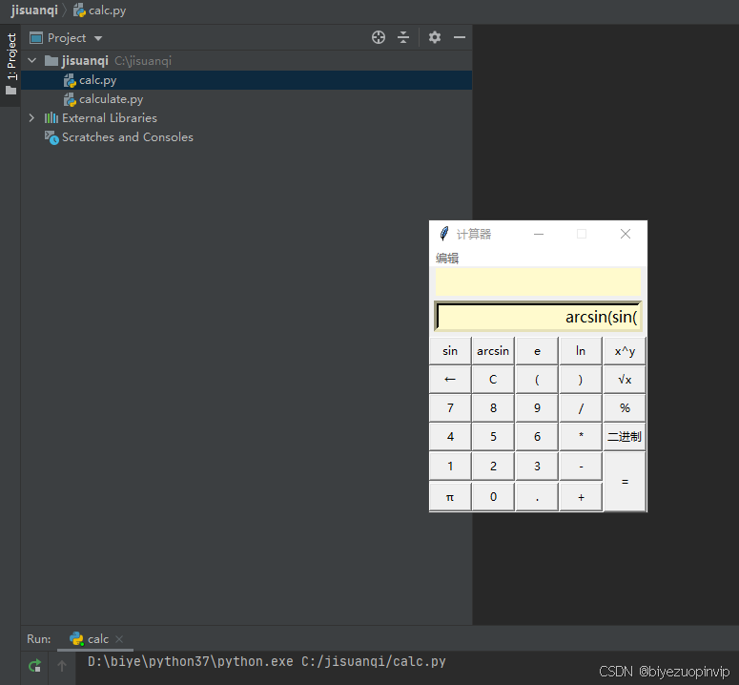Click the python.exe command line in console
Screen dimensions: 739x685
point(266,661)
